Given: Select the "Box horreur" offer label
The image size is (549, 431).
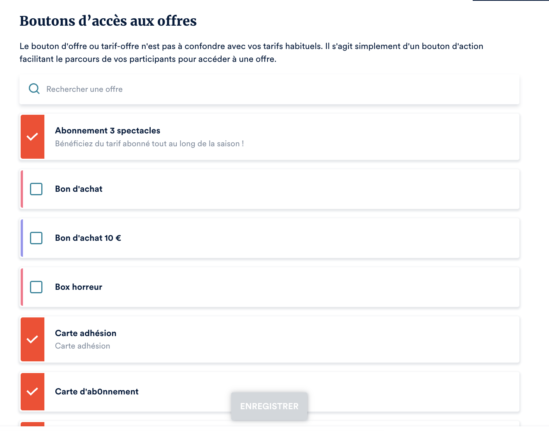Looking at the screenshot, I should point(79,287).
